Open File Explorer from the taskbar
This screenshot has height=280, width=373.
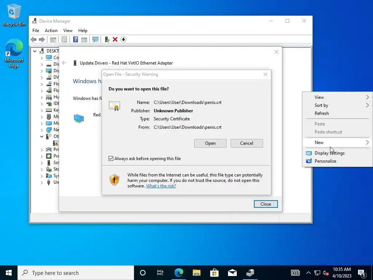click(x=196, y=273)
